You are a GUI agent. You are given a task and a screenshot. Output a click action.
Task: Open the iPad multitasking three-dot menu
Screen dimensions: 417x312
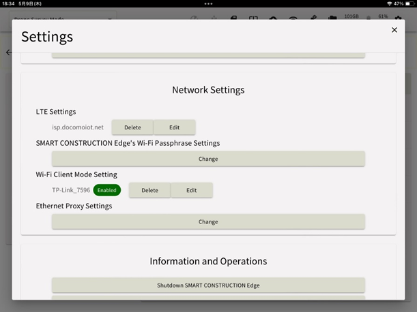coord(208,3)
